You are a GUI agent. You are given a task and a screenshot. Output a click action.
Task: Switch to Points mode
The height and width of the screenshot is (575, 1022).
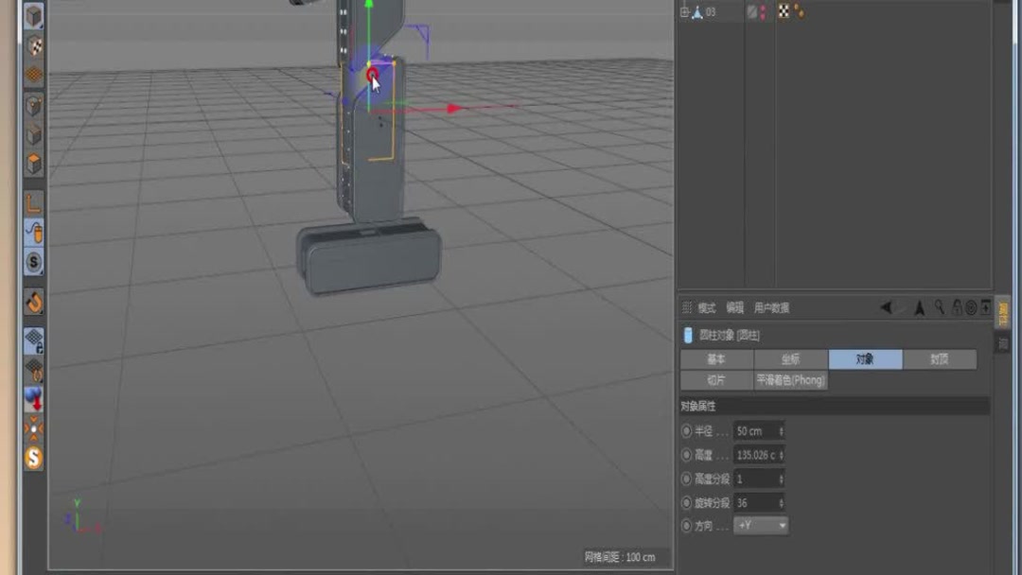point(33,104)
